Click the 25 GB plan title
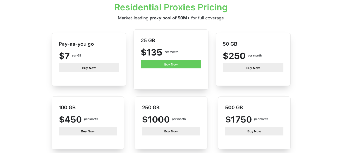 click(x=148, y=41)
